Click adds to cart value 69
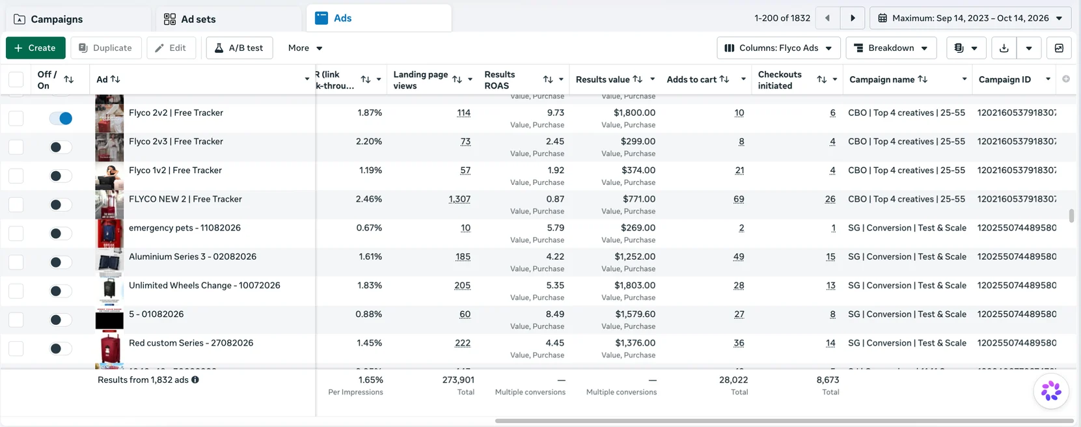 (739, 199)
